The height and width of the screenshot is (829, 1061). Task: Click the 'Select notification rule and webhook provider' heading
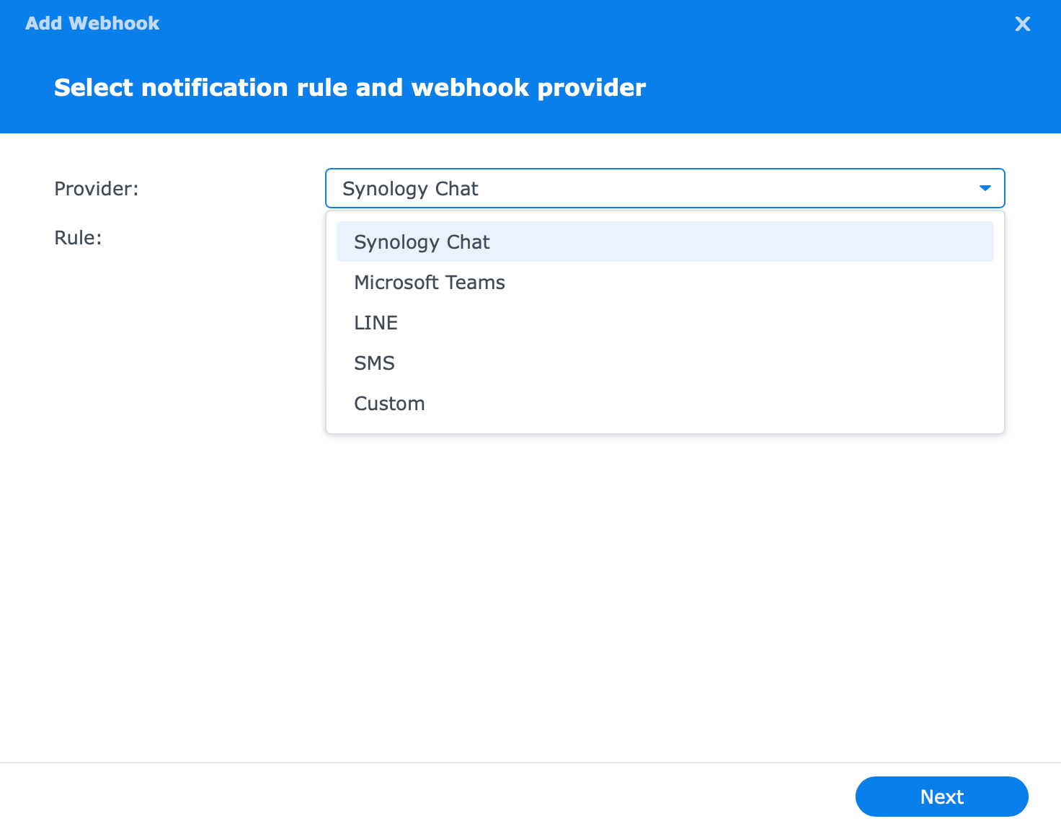[350, 87]
